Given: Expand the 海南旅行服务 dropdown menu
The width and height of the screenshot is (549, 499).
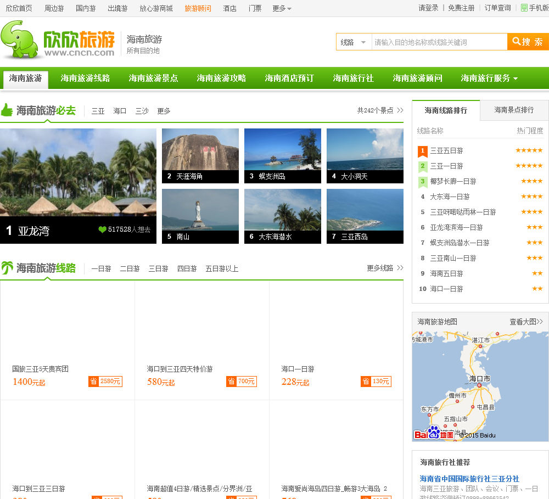Looking at the screenshot, I should [489, 78].
